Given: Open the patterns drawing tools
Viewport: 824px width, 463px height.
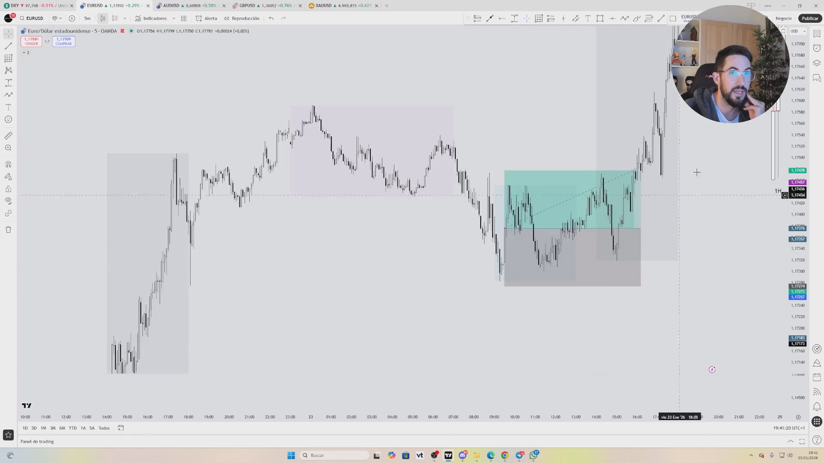Looking at the screenshot, I should (8, 70).
